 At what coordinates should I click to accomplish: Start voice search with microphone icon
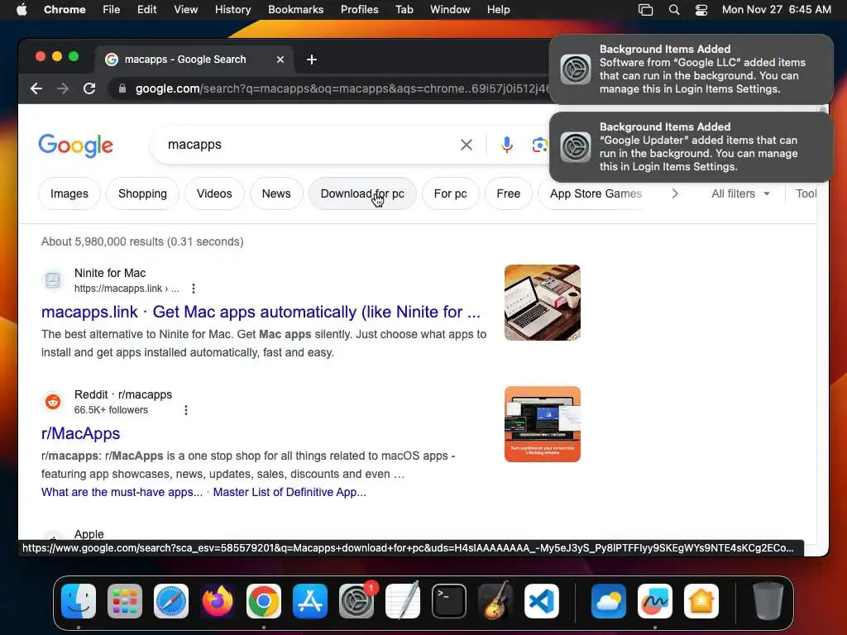pos(507,145)
